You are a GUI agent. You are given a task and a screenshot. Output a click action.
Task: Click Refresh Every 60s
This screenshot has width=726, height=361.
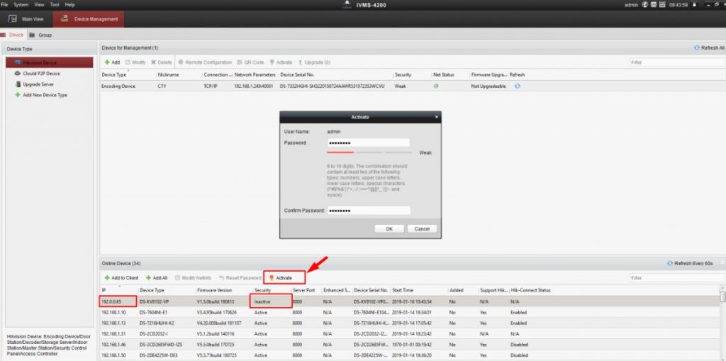[x=690, y=263]
